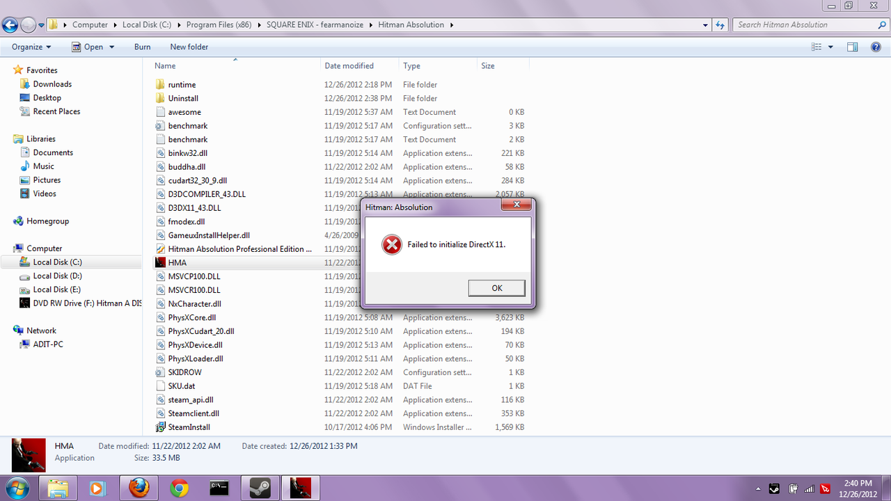
Task: Select the steam_api.dll file name
Action: tap(191, 400)
